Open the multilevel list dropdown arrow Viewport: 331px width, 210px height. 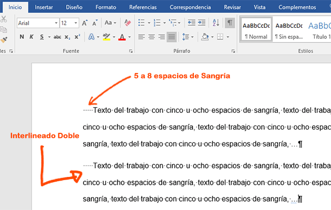(179, 23)
